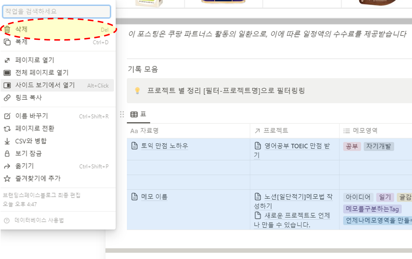This screenshot has width=412, height=259.
Task: Open 새로운 프로젝트도 언제나 relation link
Action: pyautogui.click(x=292, y=220)
